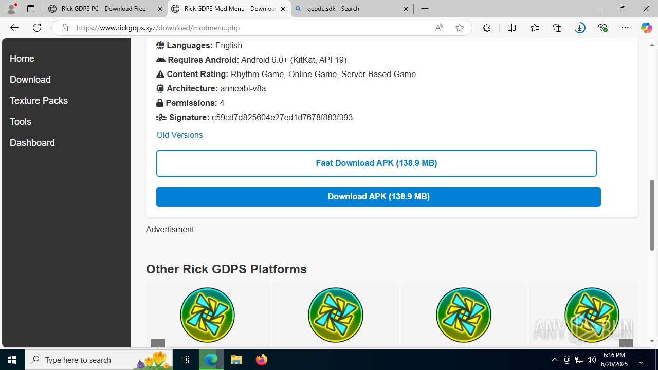The width and height of the screenshot is (658, 370).
Task: Click the signature hash text
Action: click(282, 118)
